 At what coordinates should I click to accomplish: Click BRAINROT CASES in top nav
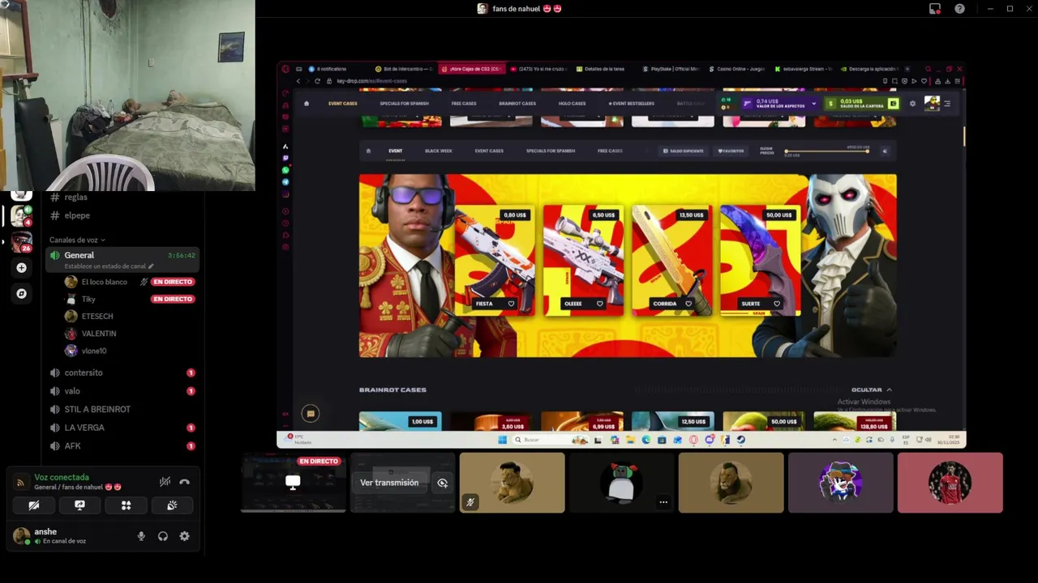click(x=517, y=104)
